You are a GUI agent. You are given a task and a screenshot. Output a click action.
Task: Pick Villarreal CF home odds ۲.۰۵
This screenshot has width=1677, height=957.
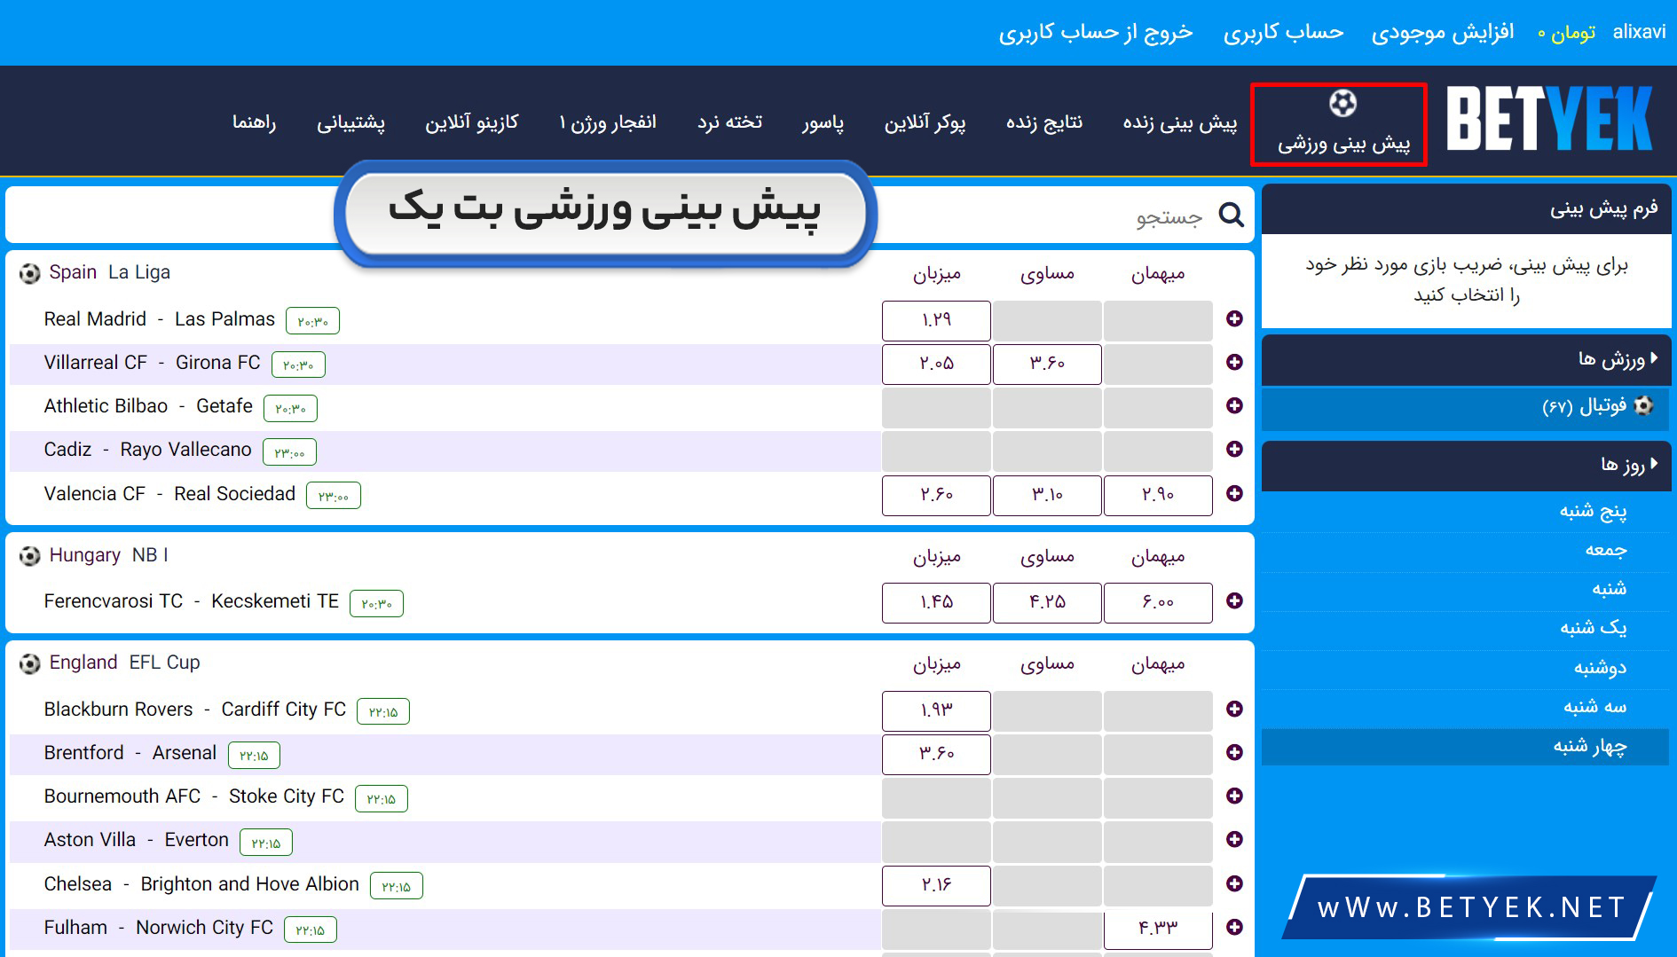(936, 364)
